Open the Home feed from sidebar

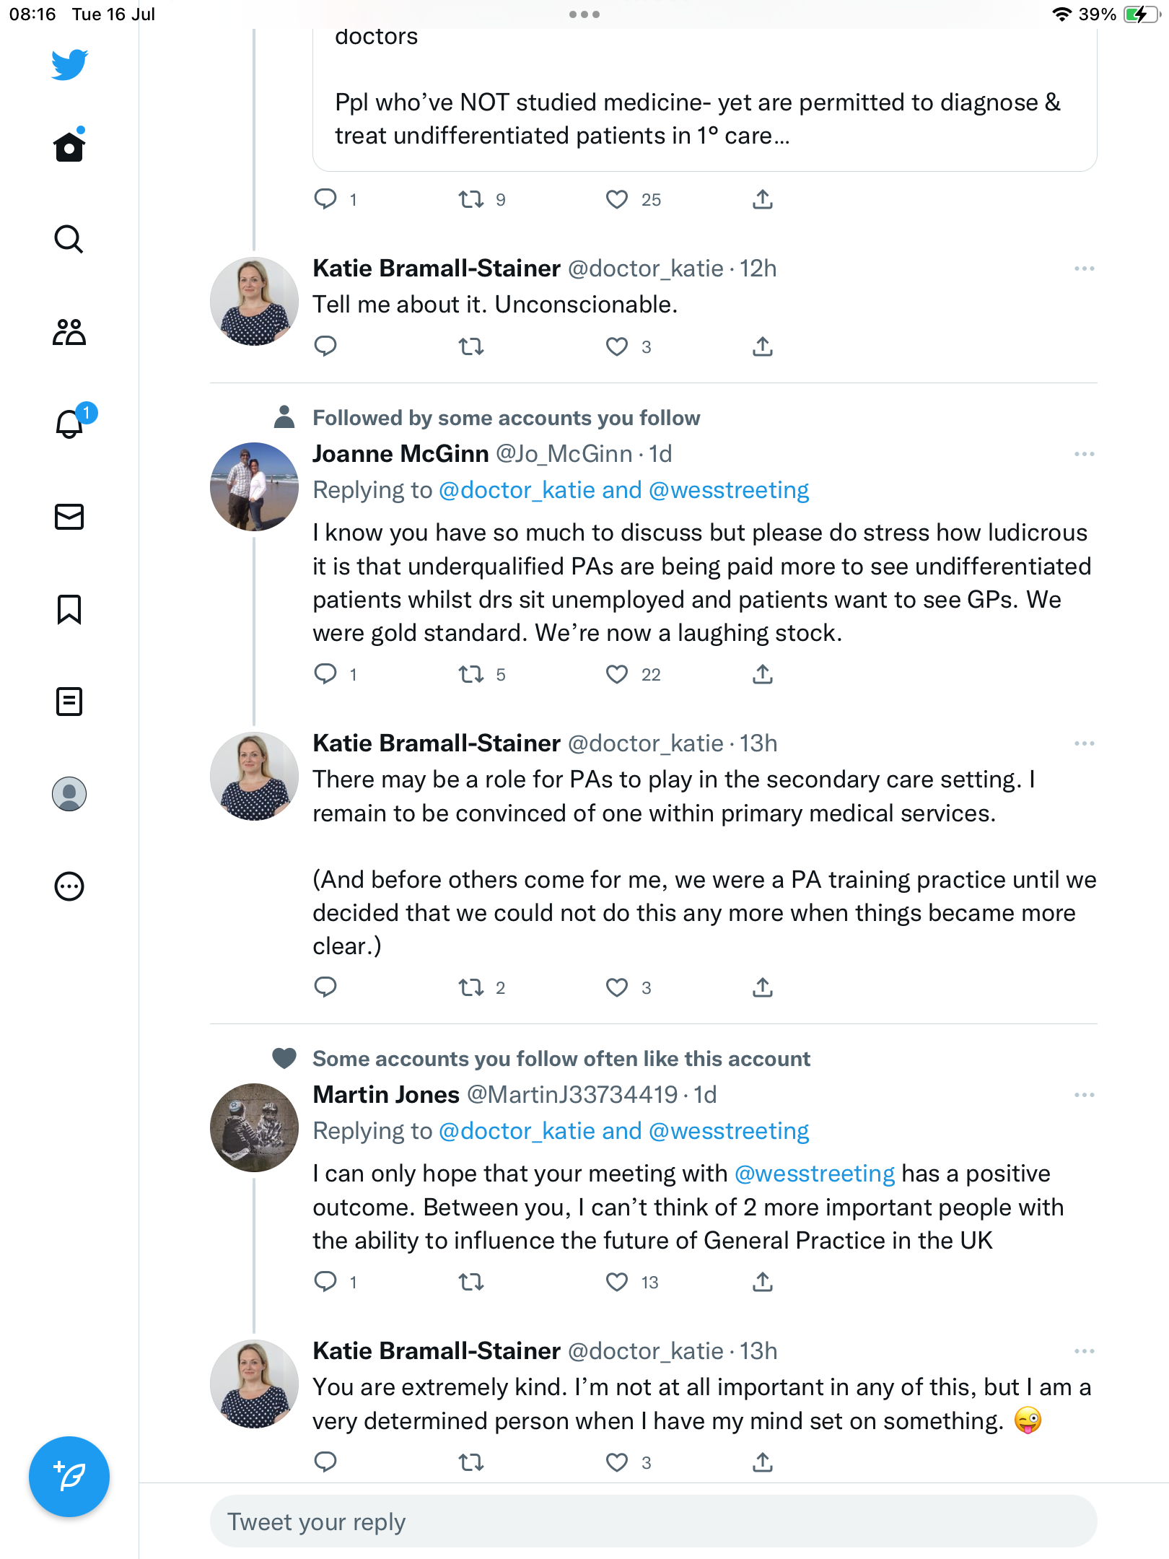[69, 147]
